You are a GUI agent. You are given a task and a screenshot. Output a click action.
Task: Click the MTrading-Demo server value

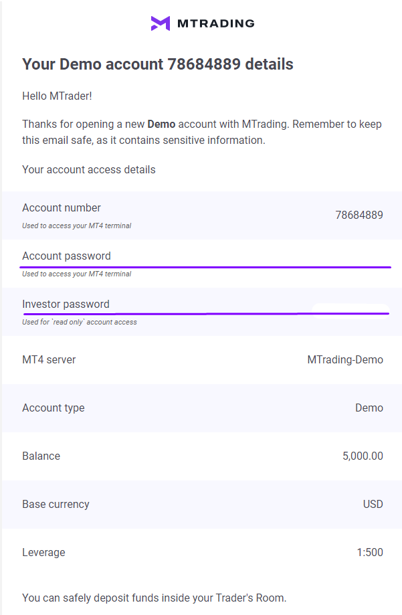[x=345, y=359]
